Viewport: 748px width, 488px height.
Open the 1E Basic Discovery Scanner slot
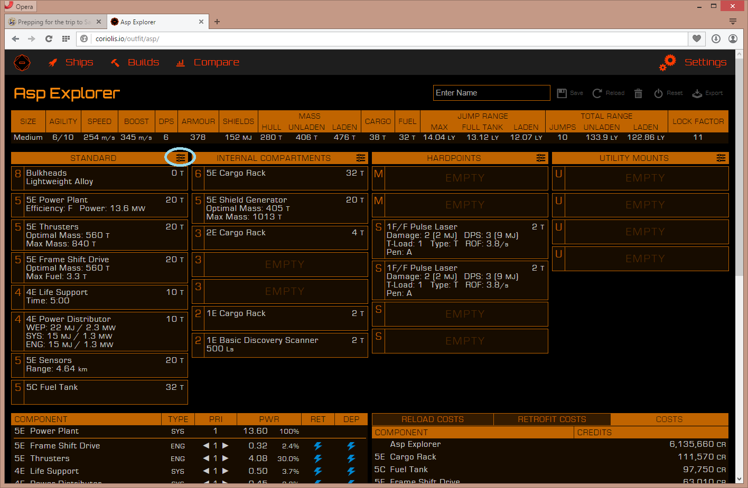280,346
